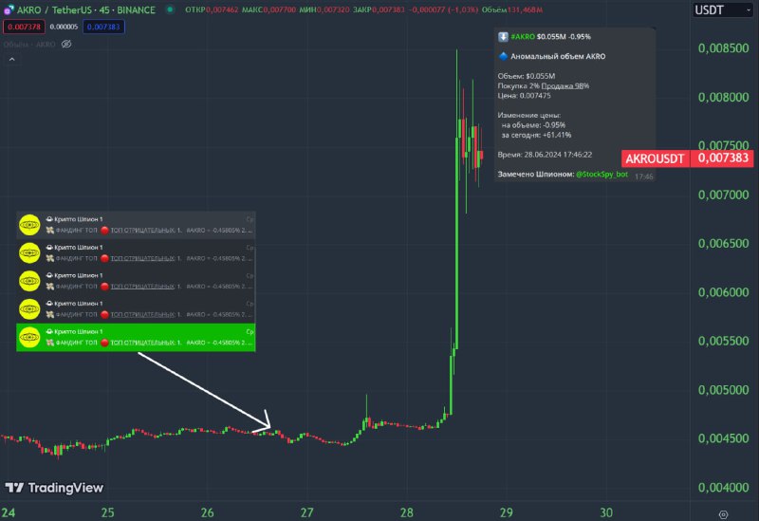
Task: Select the close value ЗАКР 0,007383
Action: pyautogui.click(x=379, y=9)
